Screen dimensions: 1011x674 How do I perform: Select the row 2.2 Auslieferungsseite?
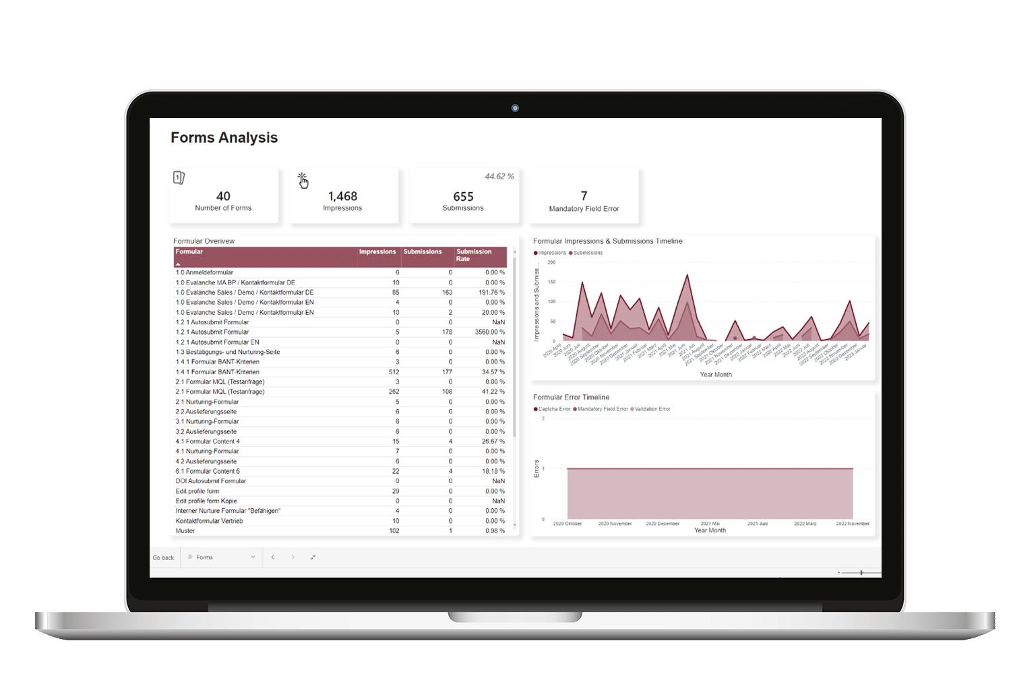coord(342,412)
